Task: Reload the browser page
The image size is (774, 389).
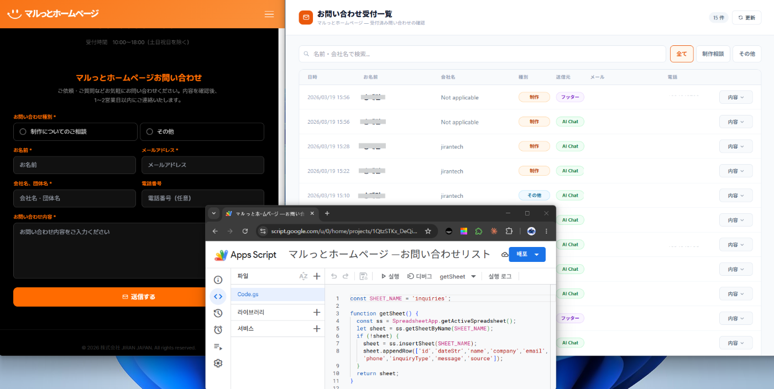Action: [245, 231]
